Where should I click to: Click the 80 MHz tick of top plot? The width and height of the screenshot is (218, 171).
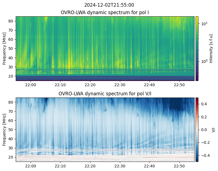(11, 21)
